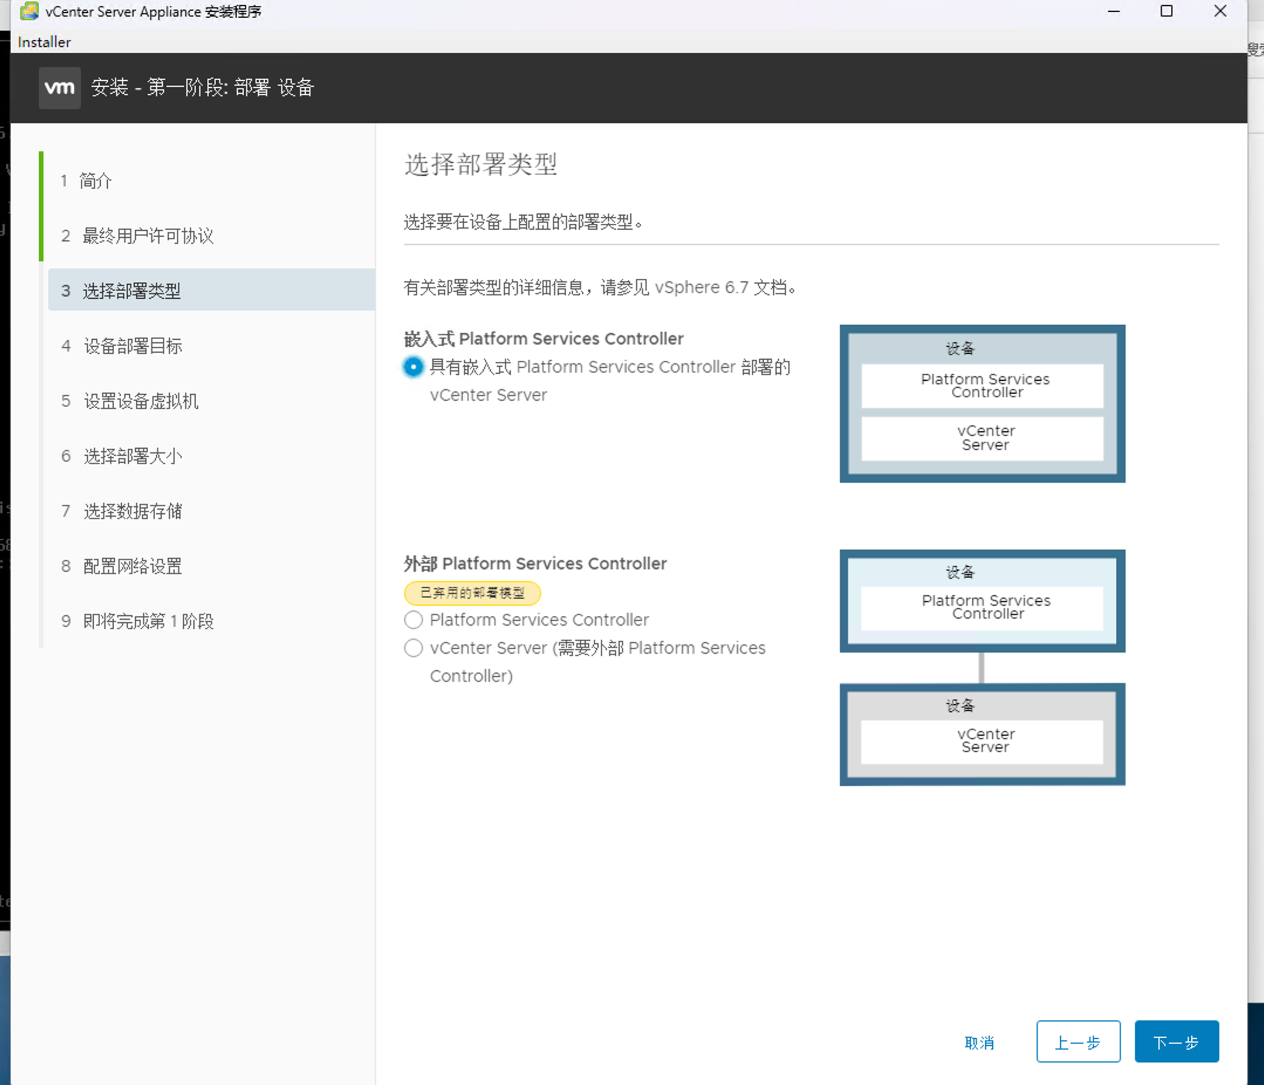
Task: Click the external PSC appliance diagram
Action: pyautogui.click(x=982, y=601)
